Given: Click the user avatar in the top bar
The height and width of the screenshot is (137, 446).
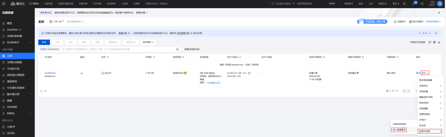Looking at the screenshot, I should point(440,4).
